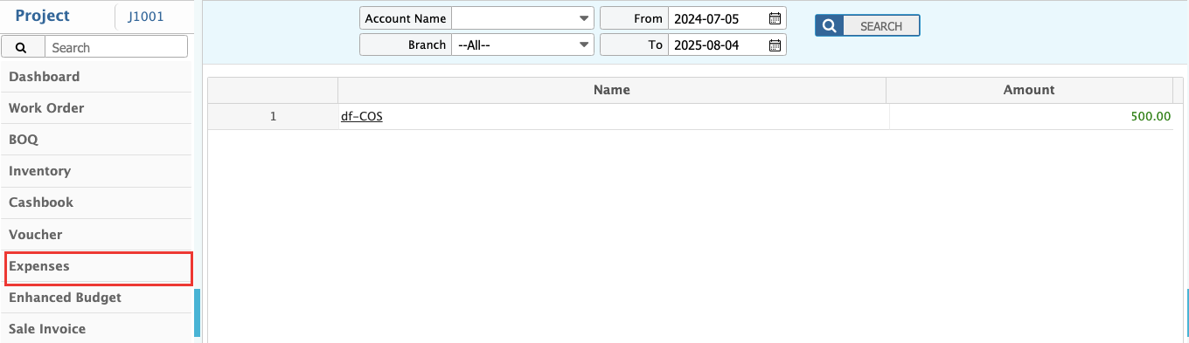Click the Project heading
1189x343 pixels.
(x=43, y=17)
